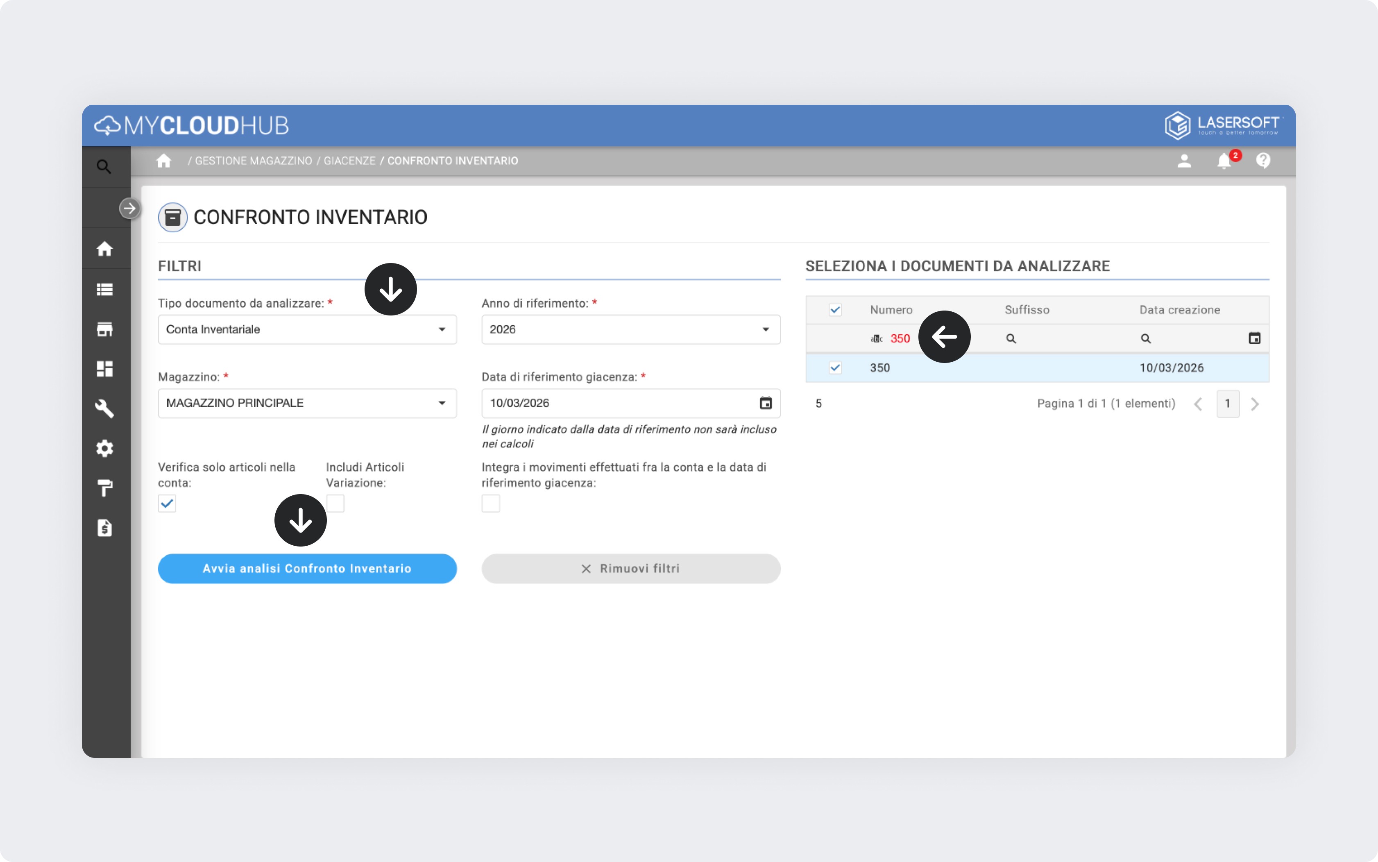Image resolution: width=1378 pixels, height=862 pixels.
Task: Expand the sidebar with the arrow button
Action: (129, 208)
